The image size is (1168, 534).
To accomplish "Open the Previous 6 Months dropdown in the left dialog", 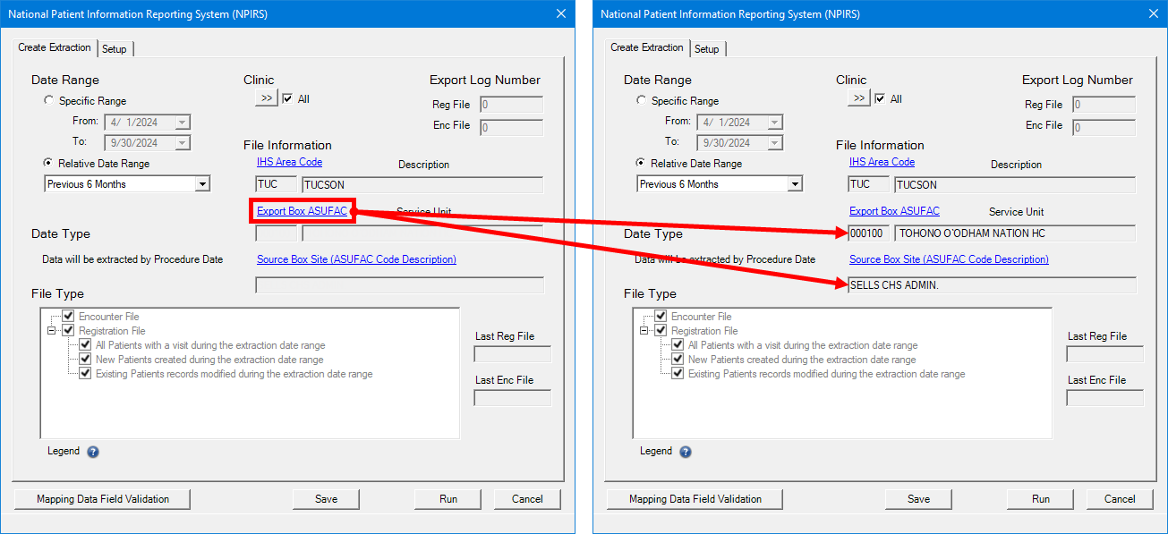I will click(202, 184).
